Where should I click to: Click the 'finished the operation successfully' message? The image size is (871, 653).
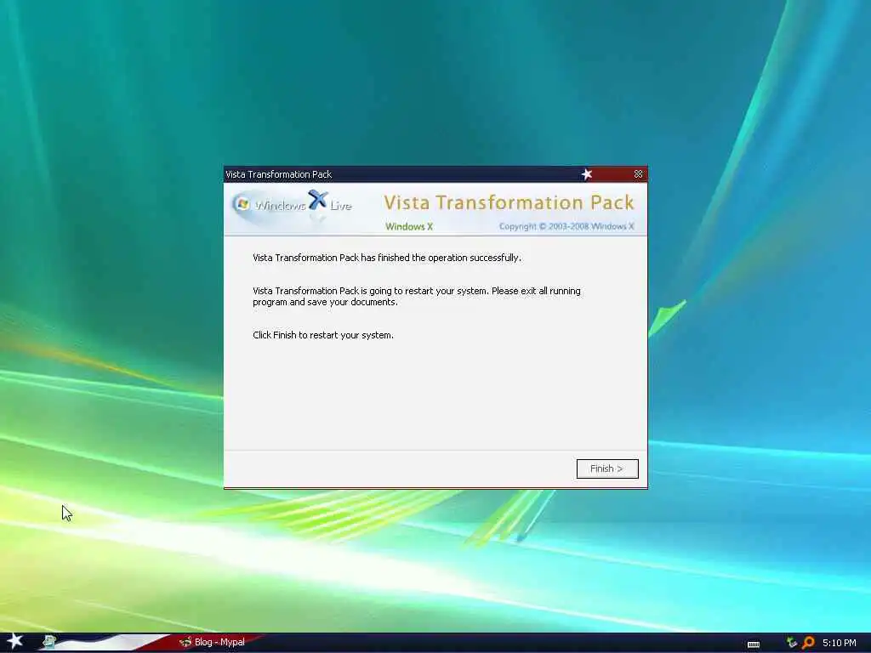[x=387, y=258]
